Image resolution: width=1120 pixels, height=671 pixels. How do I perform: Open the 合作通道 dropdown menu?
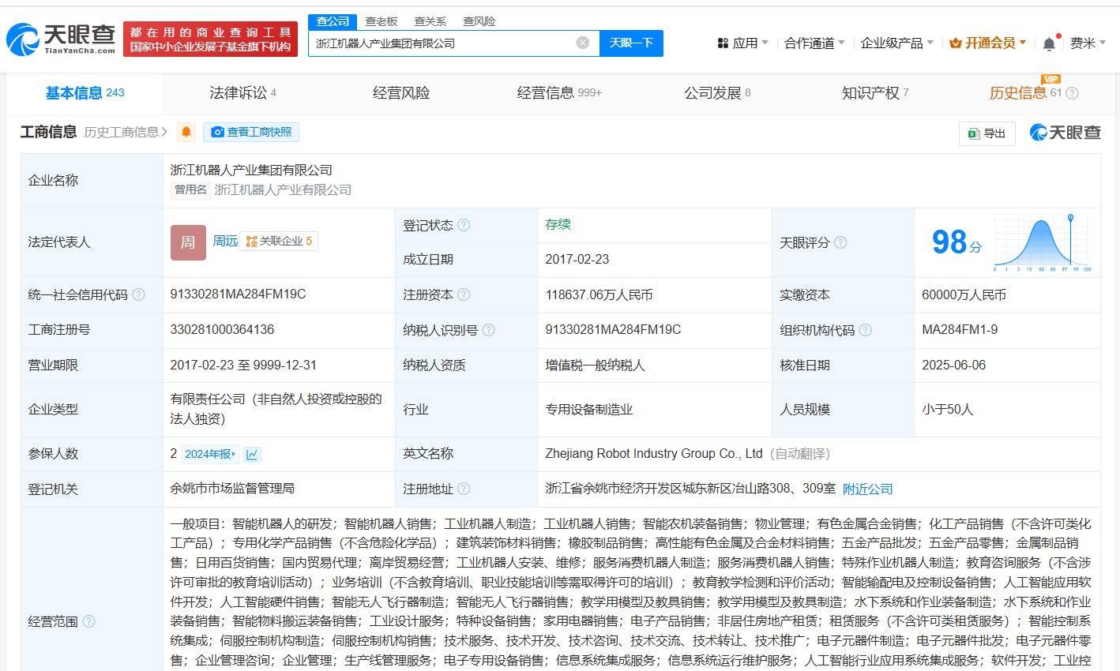pos(814,43)
